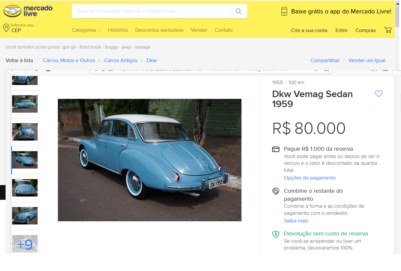Click the Opções de pagamento link
401x271 pixels.
(x=310, y=178)
